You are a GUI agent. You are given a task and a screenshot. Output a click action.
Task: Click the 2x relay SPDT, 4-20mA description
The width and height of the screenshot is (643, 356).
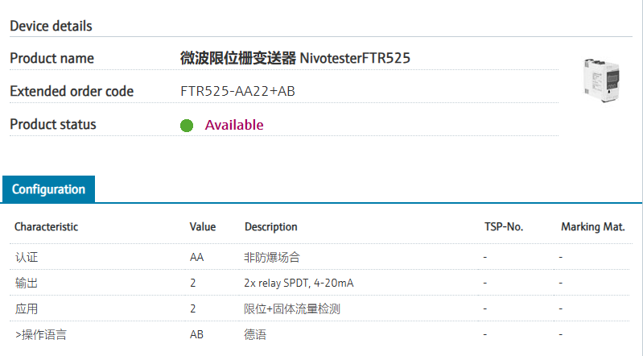(x=297, y=284)
